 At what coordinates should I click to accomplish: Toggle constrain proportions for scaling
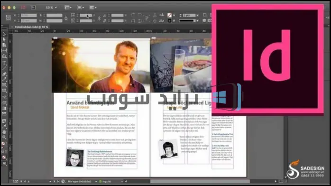coord(99,18)
